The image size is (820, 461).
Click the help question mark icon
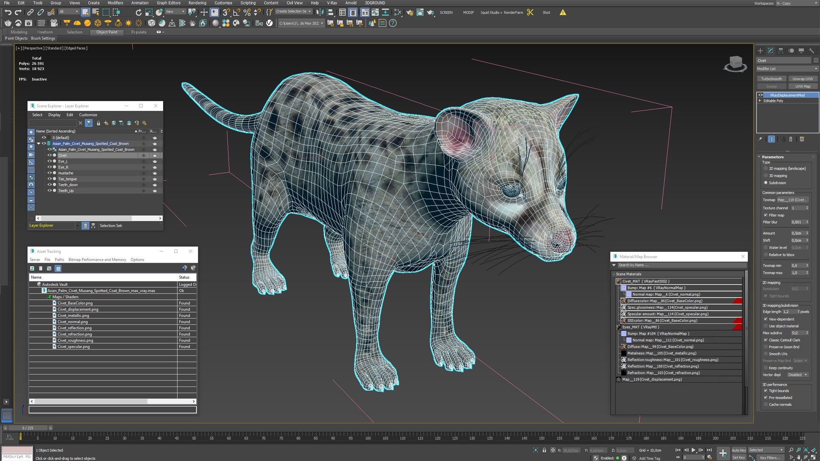tap(393, 23)
